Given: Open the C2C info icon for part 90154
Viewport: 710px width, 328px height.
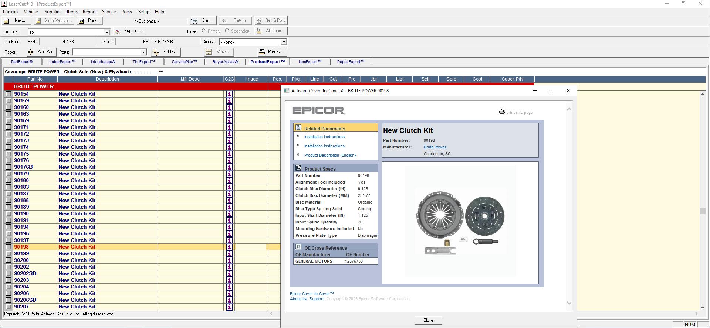Looking at the screenshot, I should (x=229, y=94).
